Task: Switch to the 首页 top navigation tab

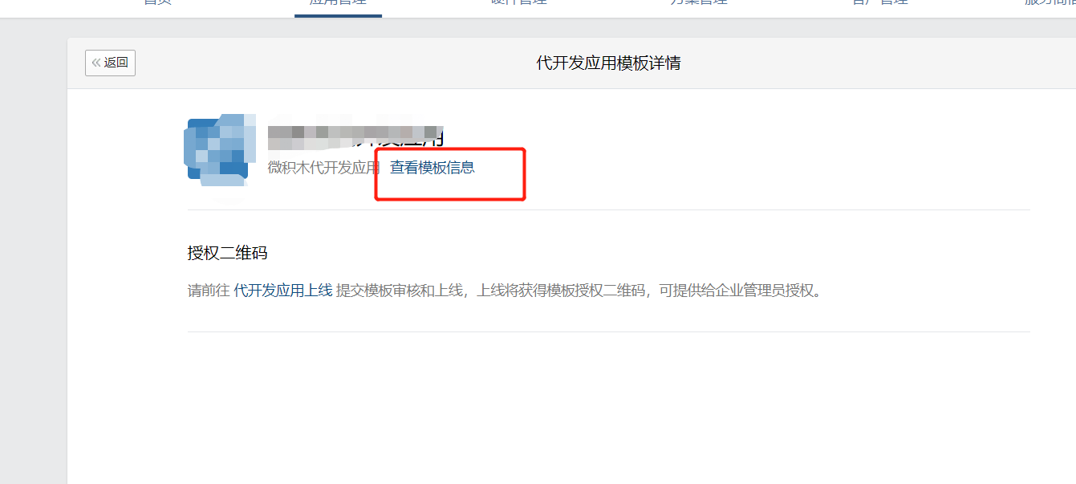Action: pyautogui.click(x=157, y=3)
